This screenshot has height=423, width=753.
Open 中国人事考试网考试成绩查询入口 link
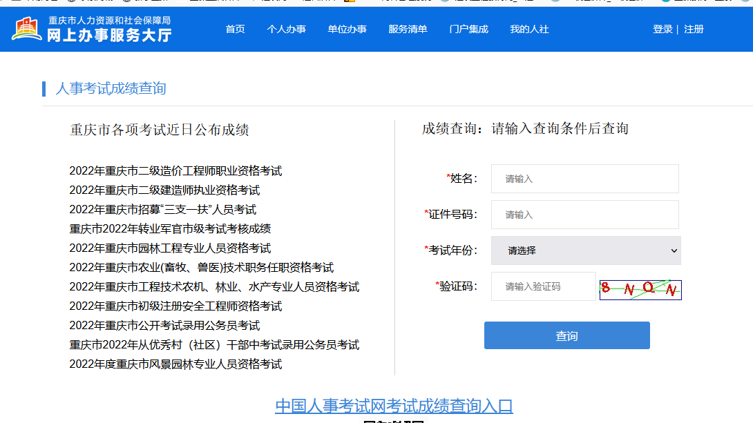(x=393, y=406)
